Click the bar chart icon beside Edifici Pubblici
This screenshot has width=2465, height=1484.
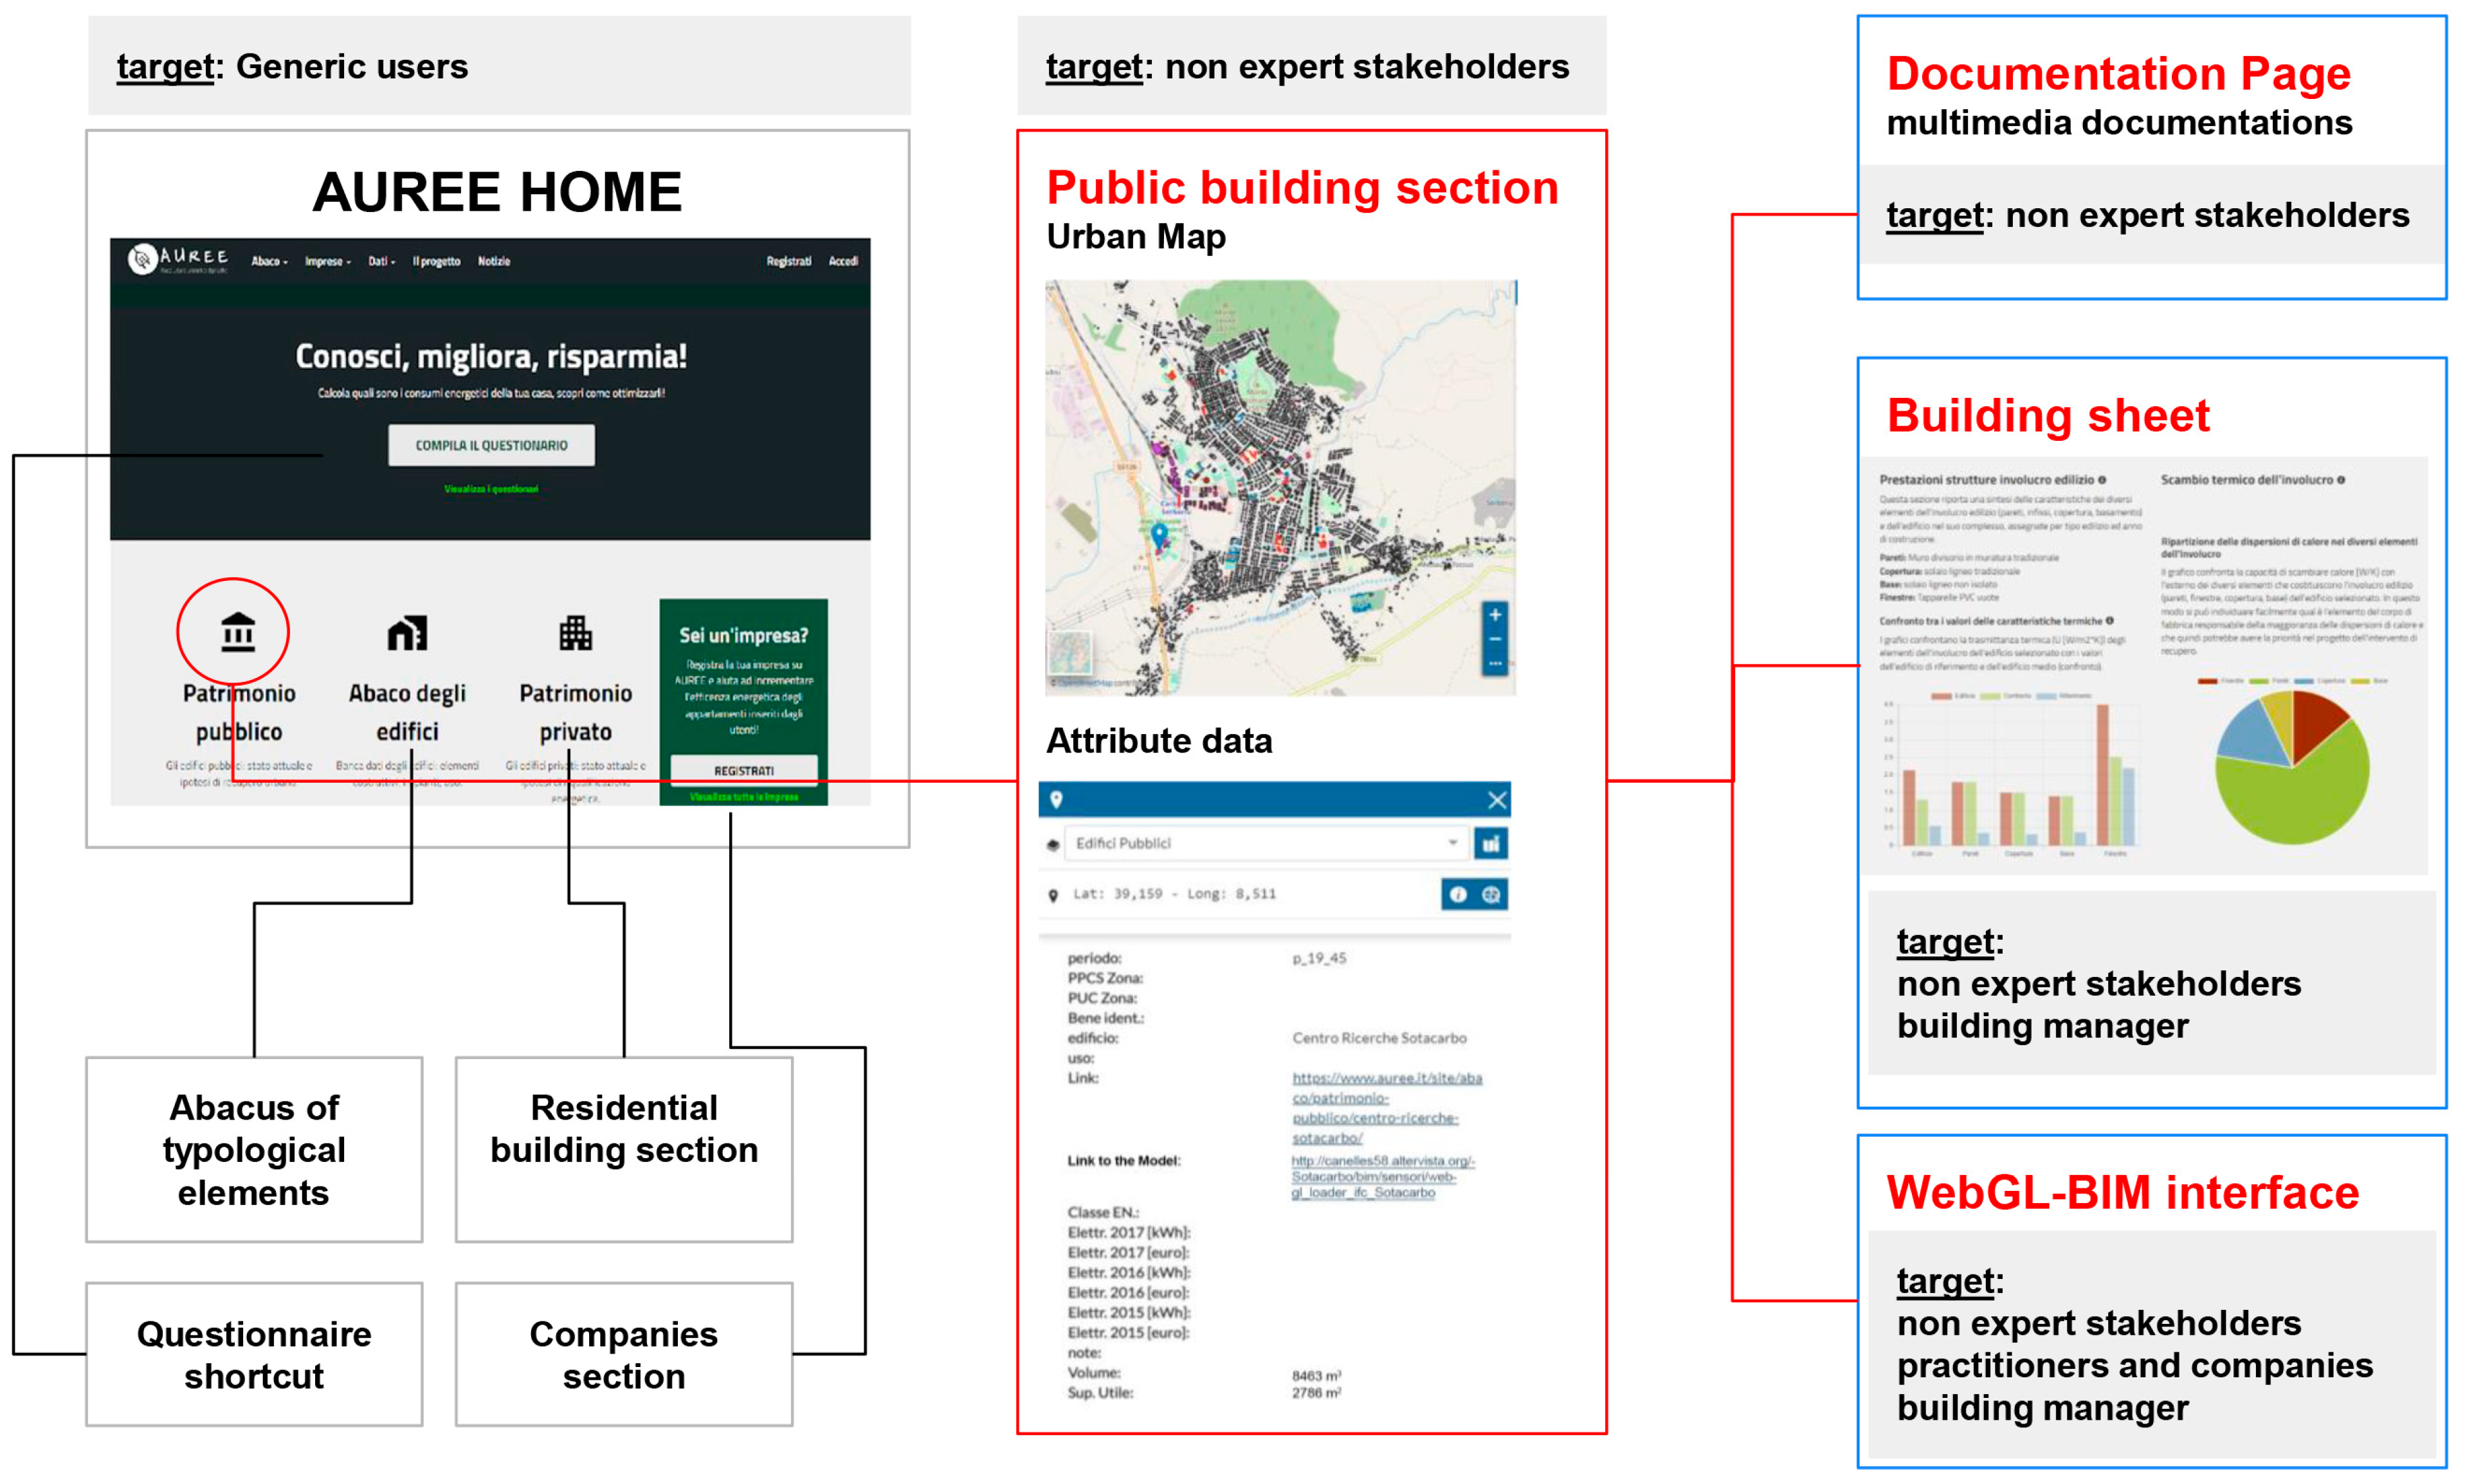click(1491, 844)
